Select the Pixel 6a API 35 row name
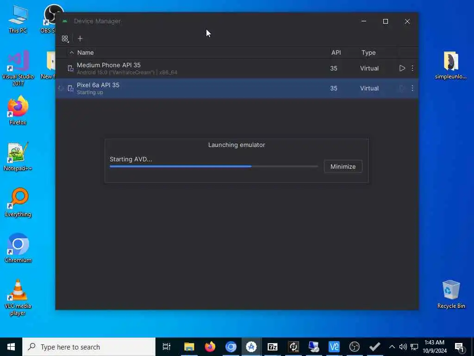 98,85
